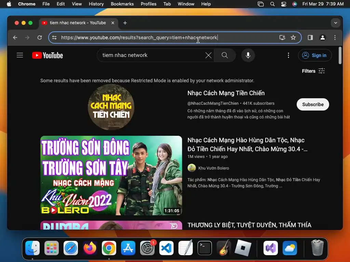The width and height of the screenshot is (350, 262).
Task: Open the Nhạc Cách Mạng Tiền Chiến channel avatar
Action: [111, 107]
